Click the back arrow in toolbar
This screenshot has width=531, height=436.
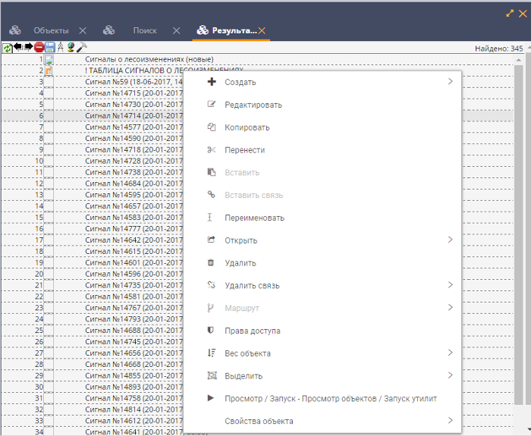18,47
